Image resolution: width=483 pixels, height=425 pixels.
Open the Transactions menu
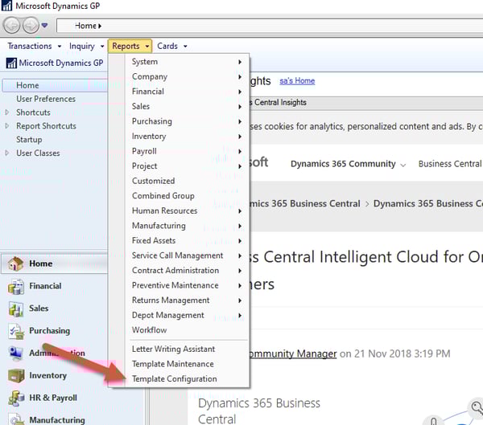point(34,46)
